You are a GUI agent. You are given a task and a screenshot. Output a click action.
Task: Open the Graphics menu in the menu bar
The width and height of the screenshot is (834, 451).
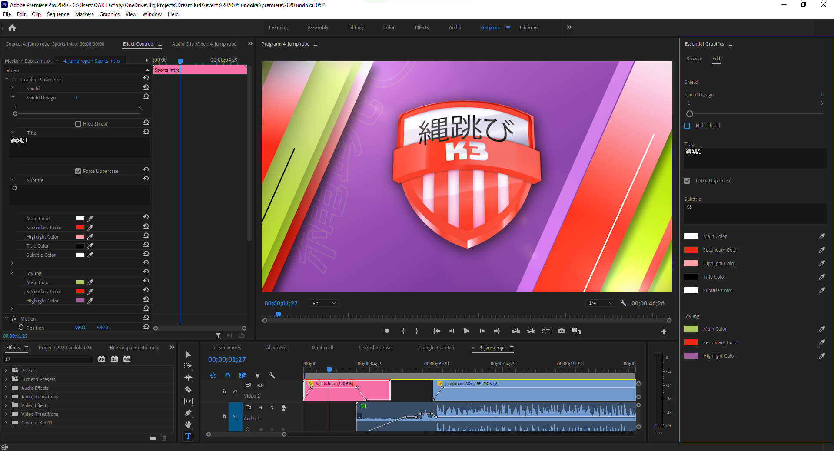(109, 14)
